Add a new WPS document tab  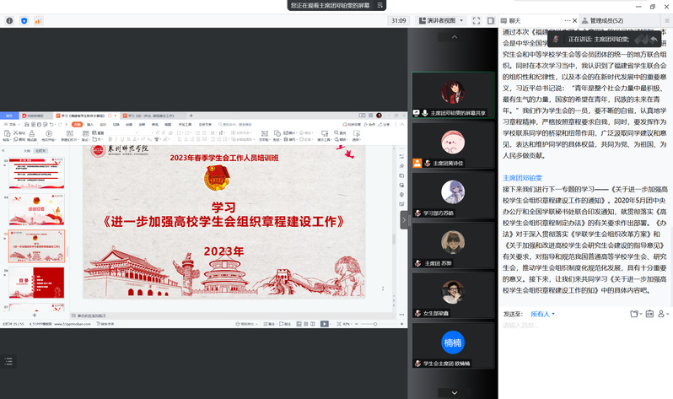click(x=191, y=116)
